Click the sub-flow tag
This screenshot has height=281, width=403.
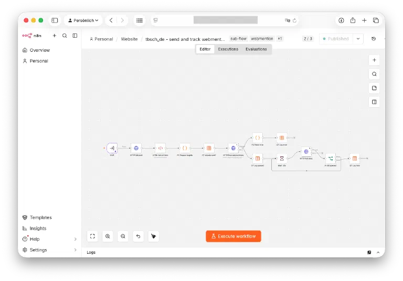[238, 39]
